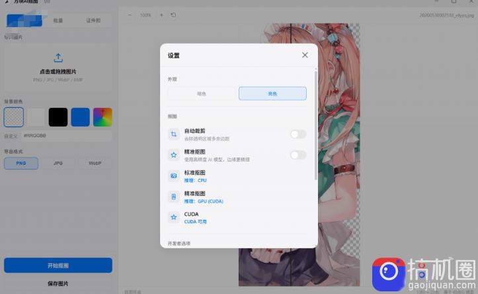Select PNG export format
Screen dimensions: 478x294
pos(21,163)
